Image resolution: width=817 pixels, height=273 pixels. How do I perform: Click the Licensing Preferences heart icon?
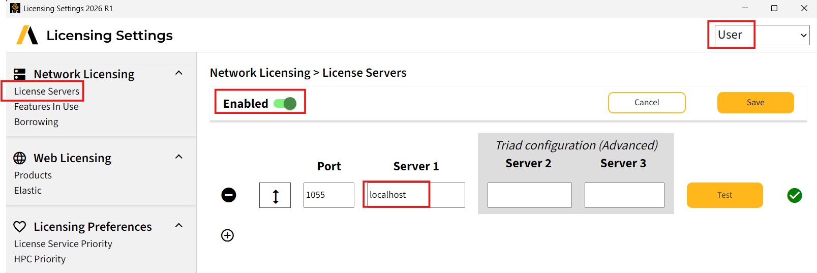coord(20,227)
